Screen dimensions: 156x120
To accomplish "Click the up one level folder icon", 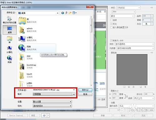I will click(x=66, y=13).
